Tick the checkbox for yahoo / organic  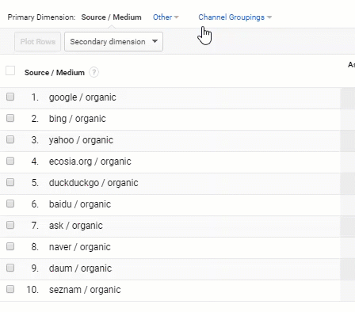10,139
